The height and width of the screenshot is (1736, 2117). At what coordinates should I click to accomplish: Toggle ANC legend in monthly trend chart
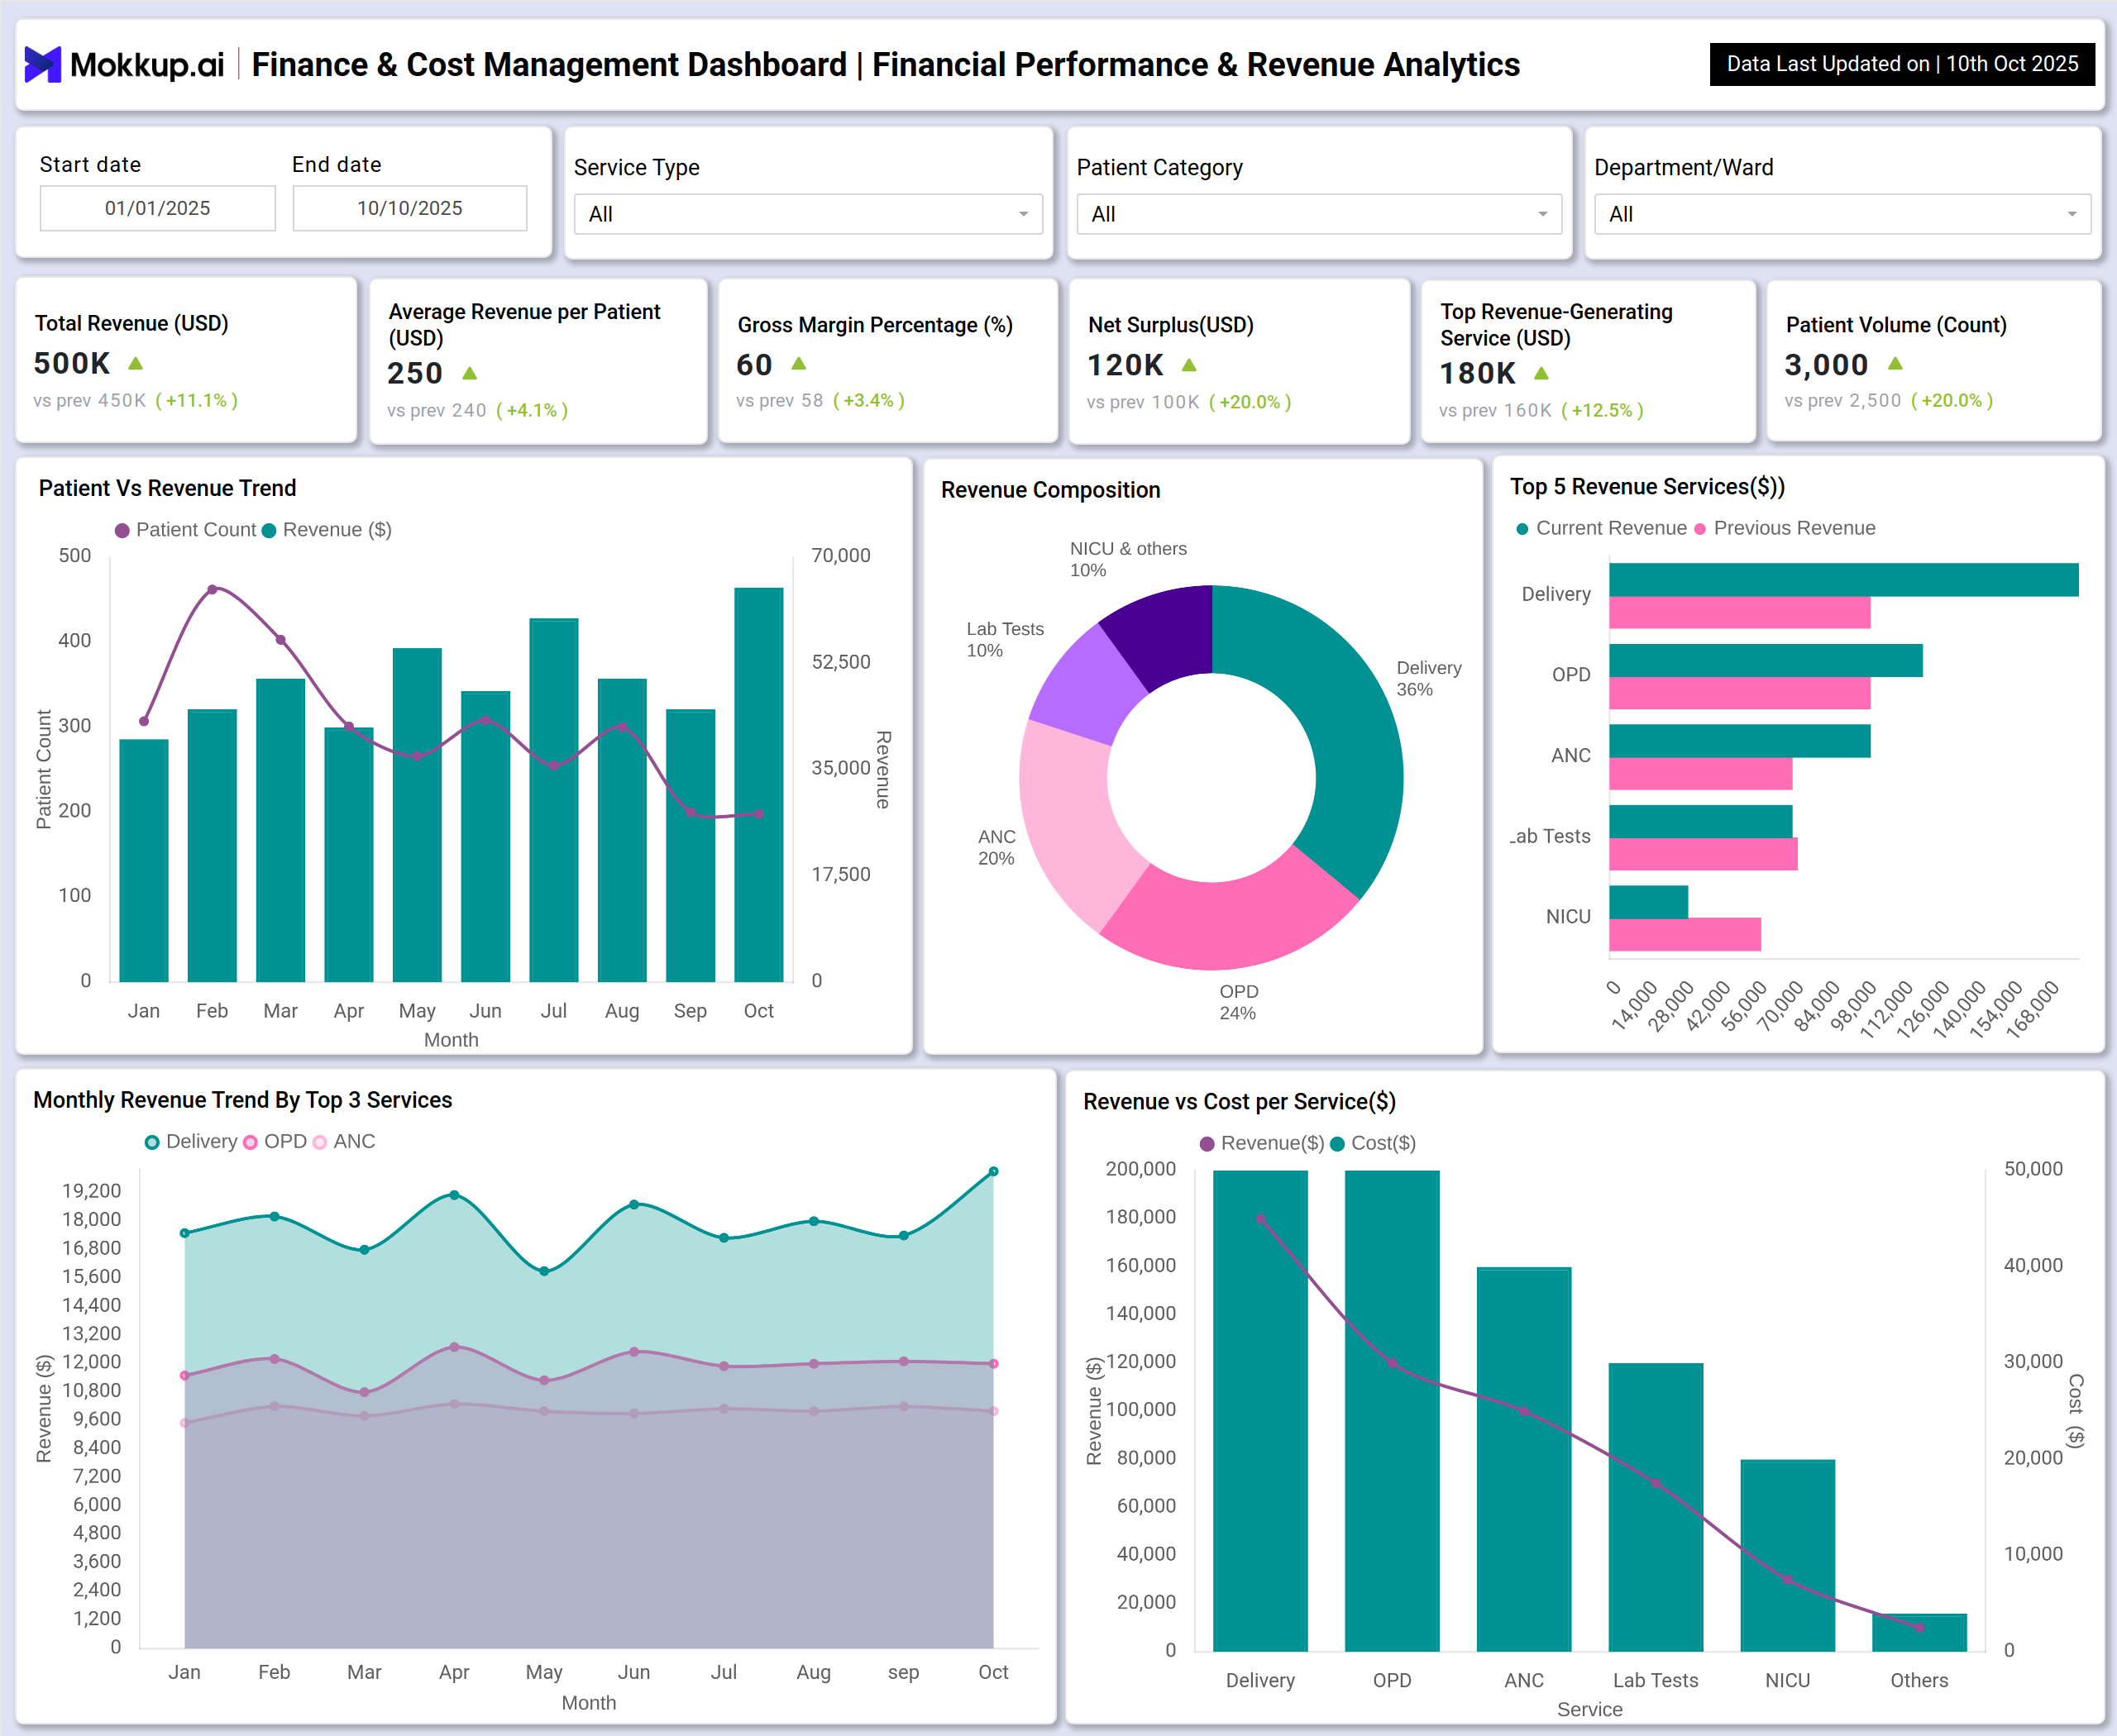tap(344, 1142)
